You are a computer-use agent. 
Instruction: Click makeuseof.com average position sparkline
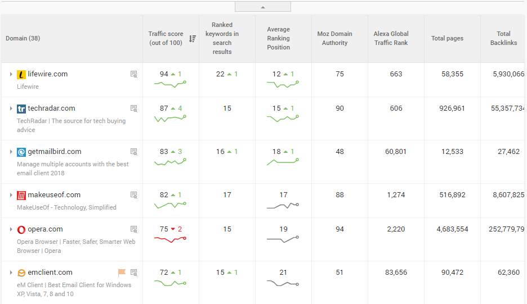[x=283, y=206]
